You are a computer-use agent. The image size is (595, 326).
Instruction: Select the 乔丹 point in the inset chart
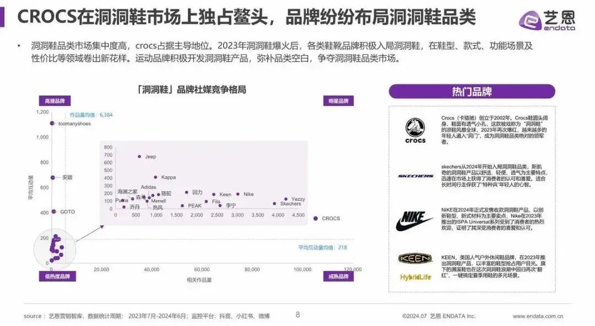pos(124,207)
